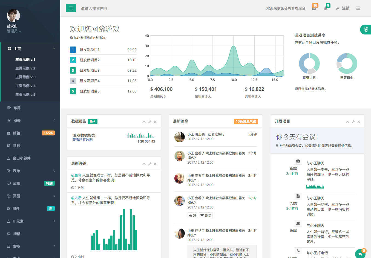This screenshot has height=258, width=371.
Task: Open 布局 in the sidebar
Action: tap(30, 108)
